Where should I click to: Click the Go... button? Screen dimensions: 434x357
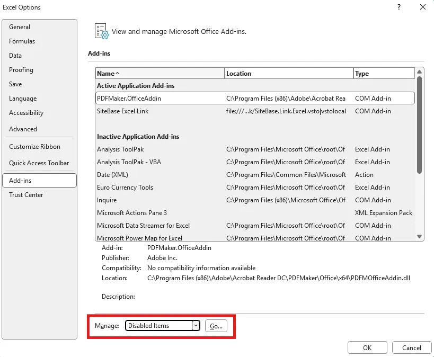tap(216, 326)
